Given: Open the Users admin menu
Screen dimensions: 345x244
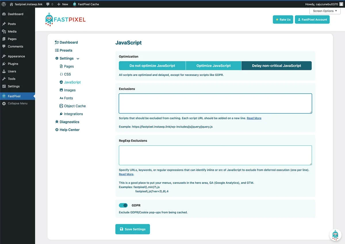Looking at the screenshot, I should click(18, 71).
